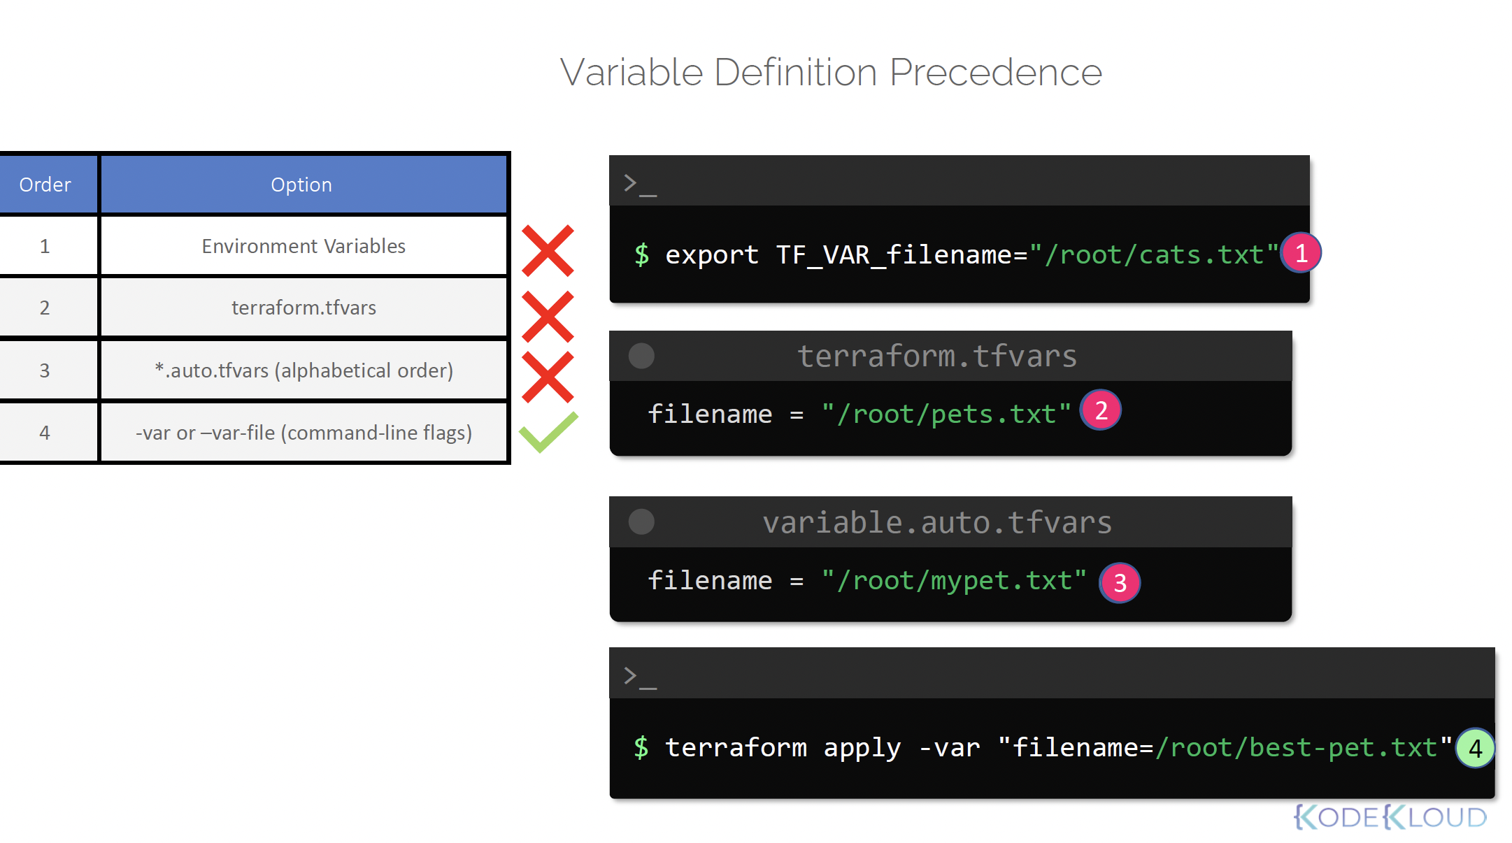Click the Variable Definition Precedence title
This screenshot has width=1512, height=843.
pyautogui.click(x=830, y=72)
